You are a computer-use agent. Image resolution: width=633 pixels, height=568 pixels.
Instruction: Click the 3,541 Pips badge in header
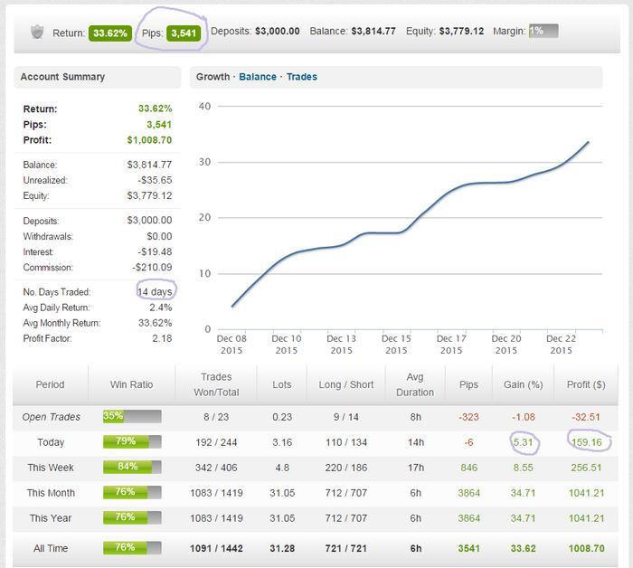[184, 33]
